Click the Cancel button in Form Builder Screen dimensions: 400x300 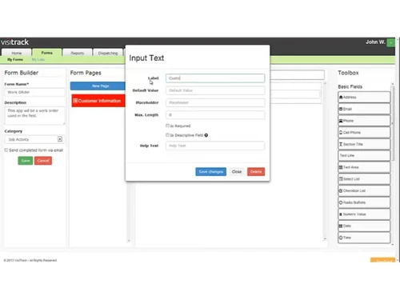43,161
